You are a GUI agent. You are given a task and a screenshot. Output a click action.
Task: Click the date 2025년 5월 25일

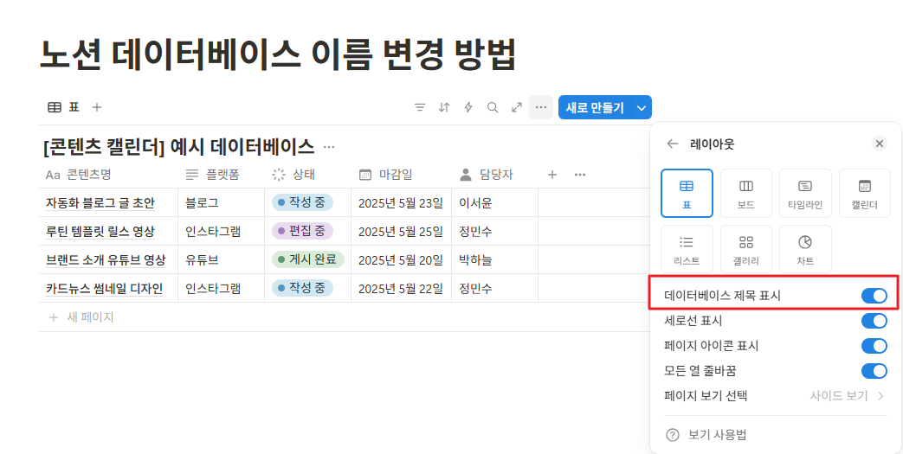[x=401, y=232]
